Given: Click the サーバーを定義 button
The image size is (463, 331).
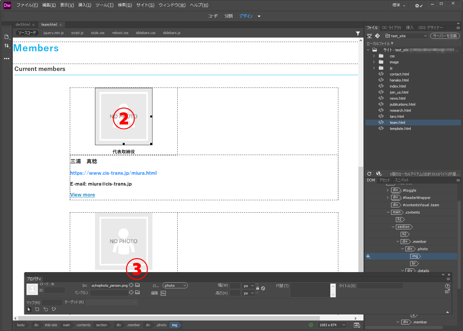Looking at the screenshot, I should [445, 36].
